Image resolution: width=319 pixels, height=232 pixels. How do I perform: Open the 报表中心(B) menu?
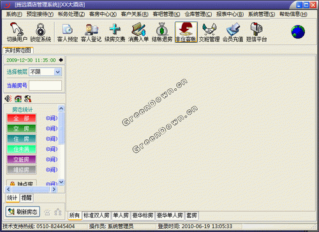(230, 14)
